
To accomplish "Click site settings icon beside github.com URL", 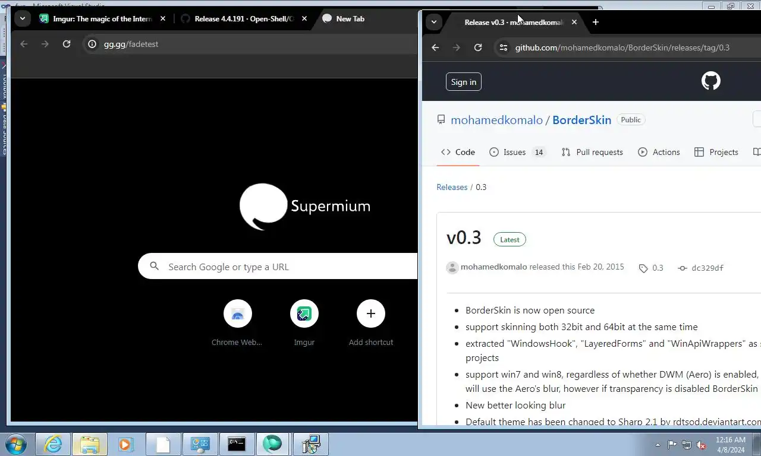I will 503,47.
